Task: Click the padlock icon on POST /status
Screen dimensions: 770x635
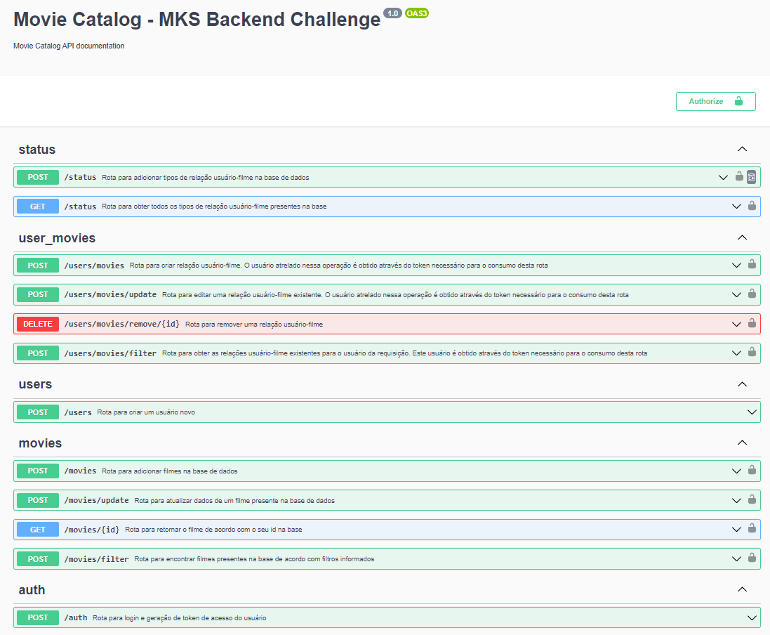Action: pos(739,177)
